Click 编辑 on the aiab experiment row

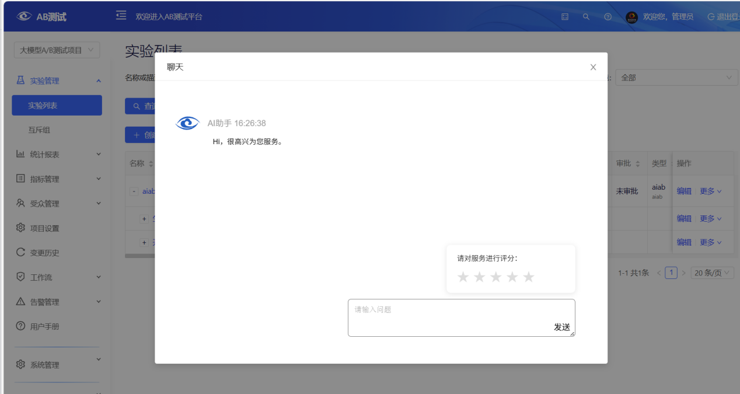click(x=684, y=191)
